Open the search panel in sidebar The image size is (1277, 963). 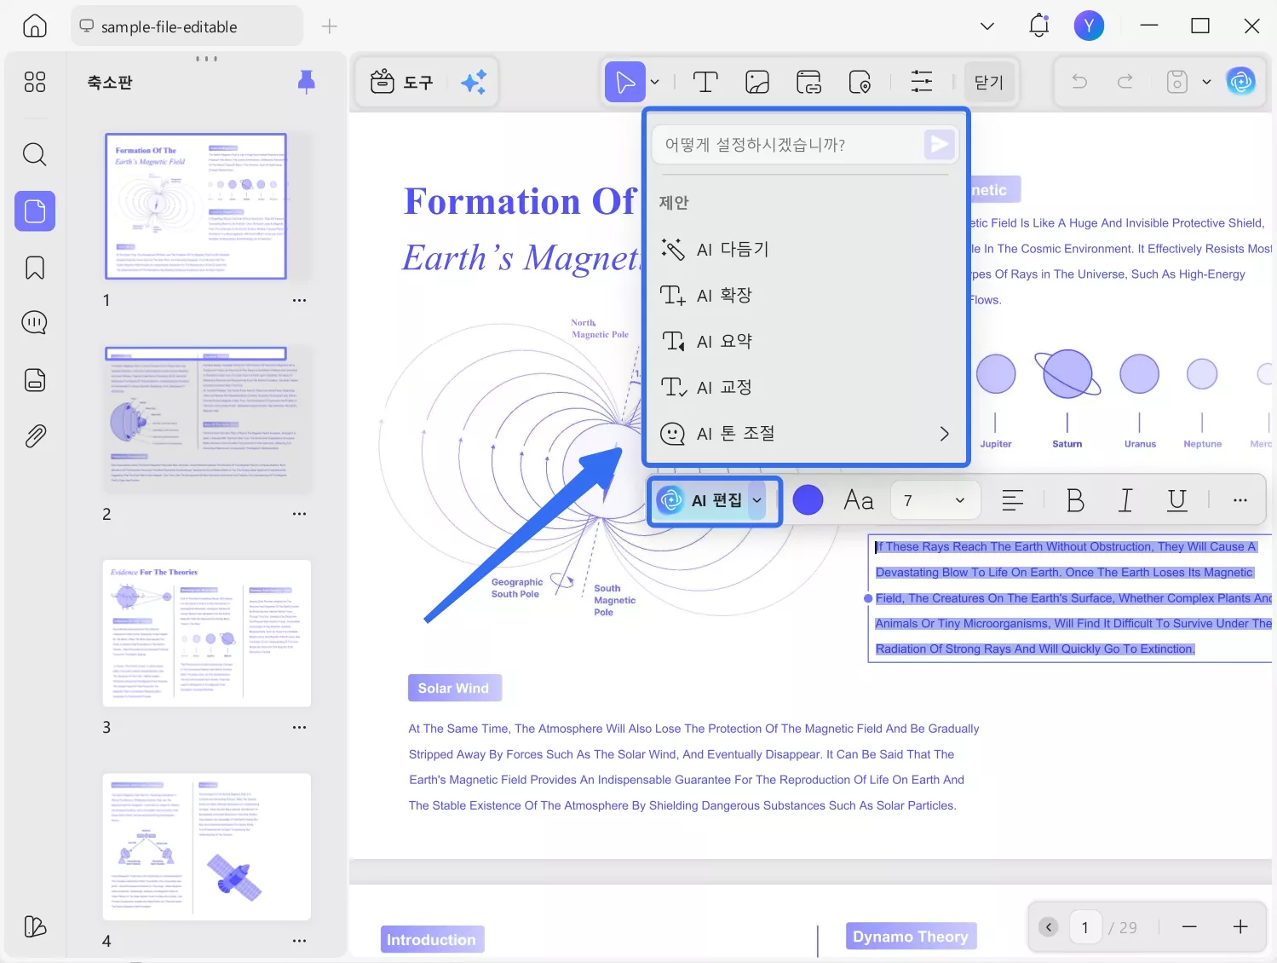pyautogui.click(x=35, y=154)
